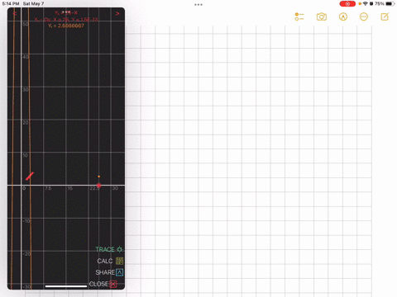
Task: Open the camera attachment menu in Notes
Action: pyautogui.click(x=322, y=16)
